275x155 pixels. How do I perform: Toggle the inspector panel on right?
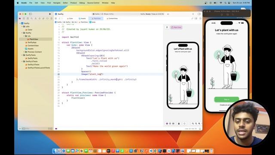[199, 14]
